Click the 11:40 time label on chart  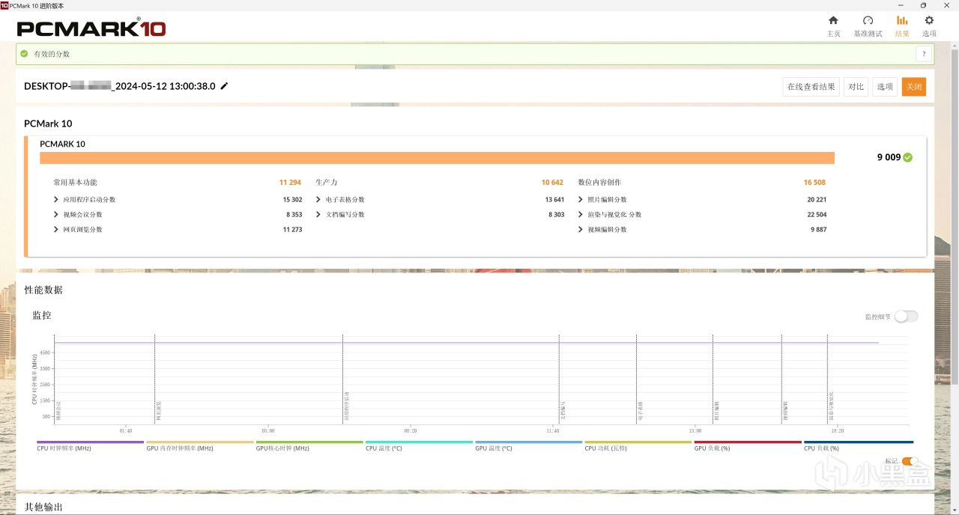(553, 431)
